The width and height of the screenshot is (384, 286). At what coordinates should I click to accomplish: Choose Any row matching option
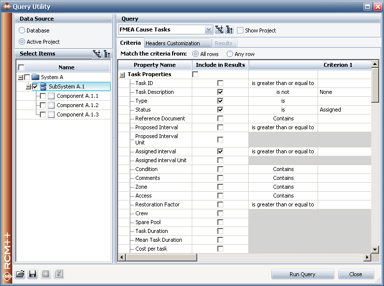(230, 54)
